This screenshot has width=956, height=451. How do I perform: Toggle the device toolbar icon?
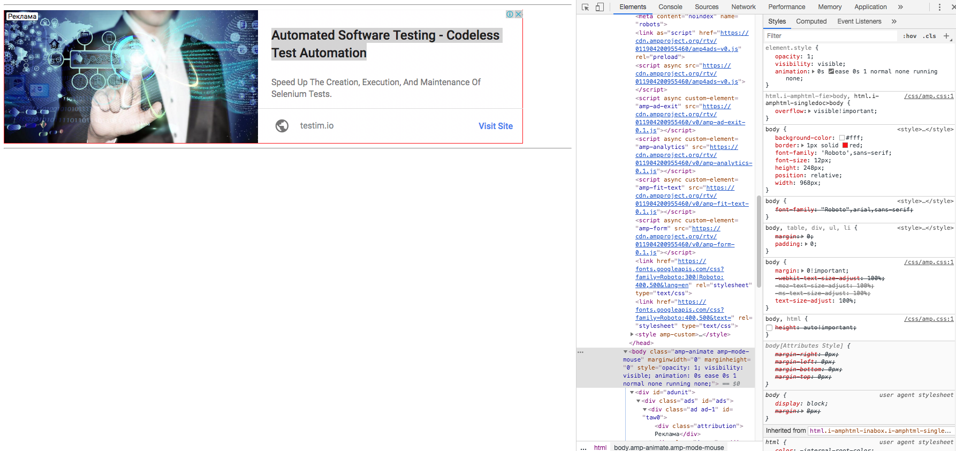(600, 7)
